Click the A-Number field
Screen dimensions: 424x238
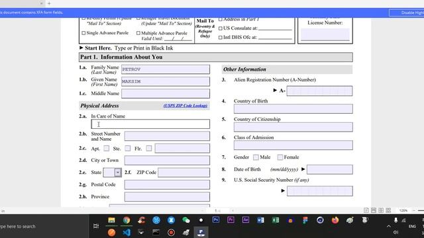click(x=319, y=91)
